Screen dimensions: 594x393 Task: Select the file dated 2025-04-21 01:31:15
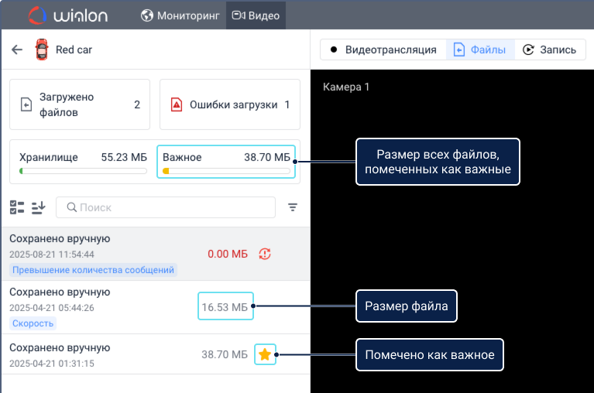[x=156, y=354]
